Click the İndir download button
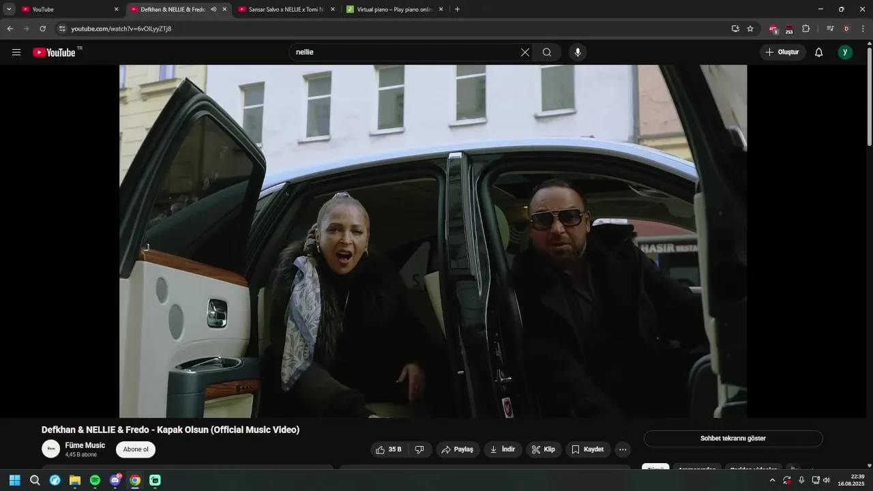873x491 pixels. [503, 449]
